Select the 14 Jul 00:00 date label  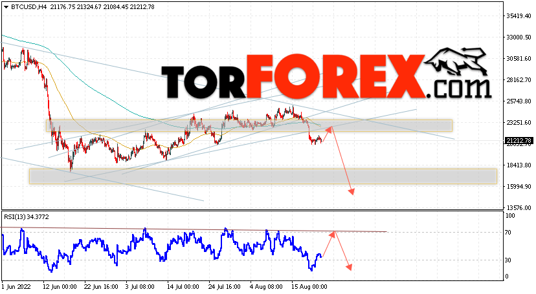pyautogui.click(x=183, y=286)
